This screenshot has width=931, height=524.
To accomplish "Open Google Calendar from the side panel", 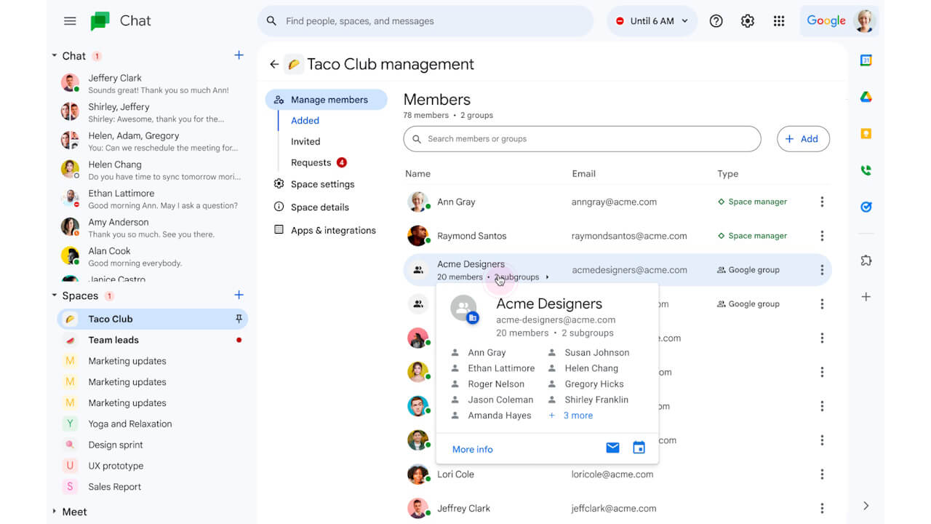I will point(866,60).
